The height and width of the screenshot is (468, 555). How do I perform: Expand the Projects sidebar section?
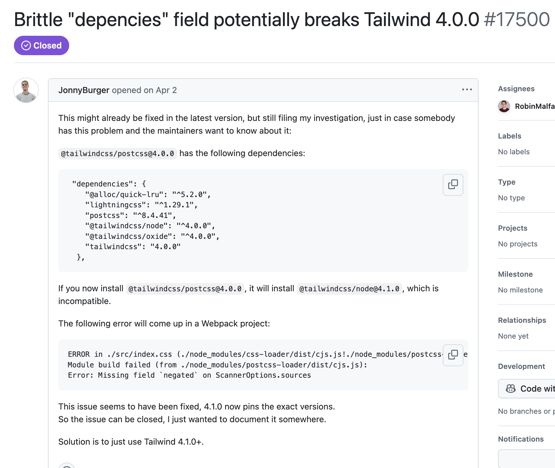click(513, 228)
